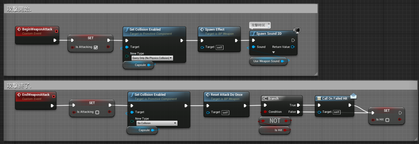Click the self field on Spawn Effect
This screenshot has width=419, height=144.
pos(220,47)
